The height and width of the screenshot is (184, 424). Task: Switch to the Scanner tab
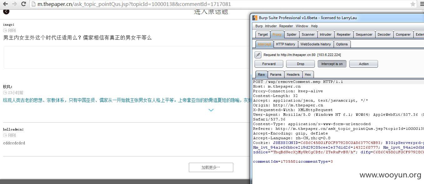click(308, 34)
